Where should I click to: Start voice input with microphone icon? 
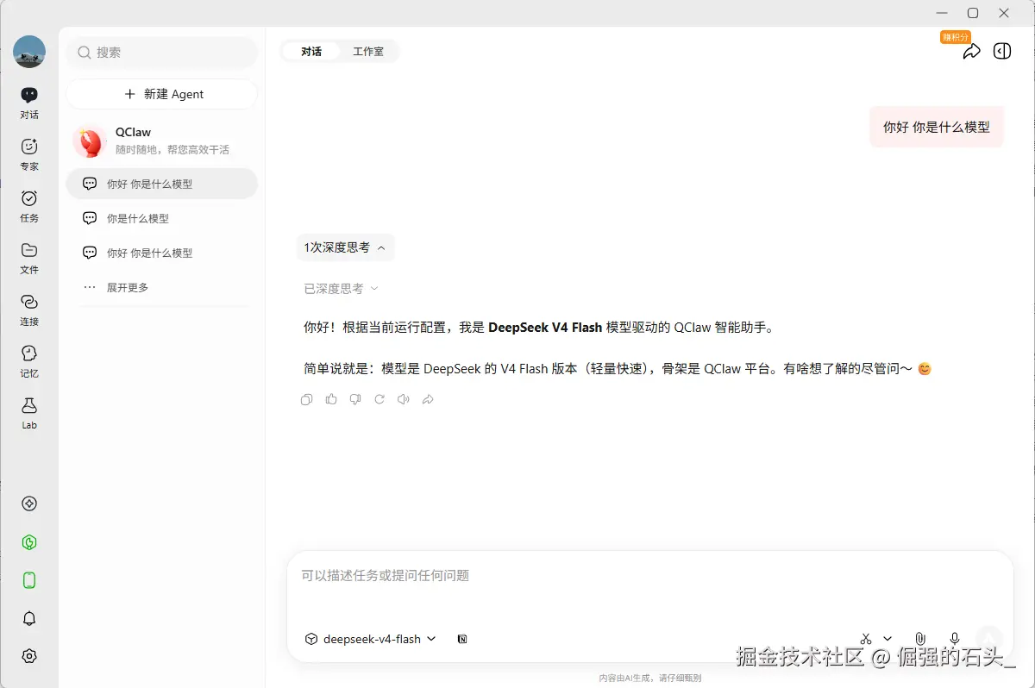click(x=955, y=639)
